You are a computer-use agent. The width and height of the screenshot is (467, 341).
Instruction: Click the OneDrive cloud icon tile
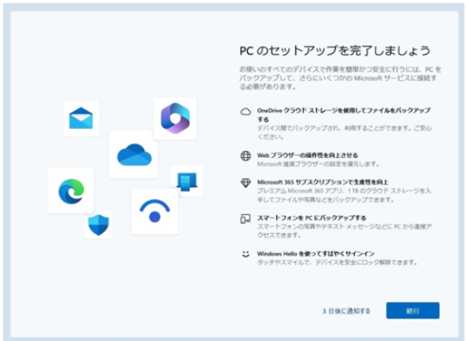tap(134, 155)
